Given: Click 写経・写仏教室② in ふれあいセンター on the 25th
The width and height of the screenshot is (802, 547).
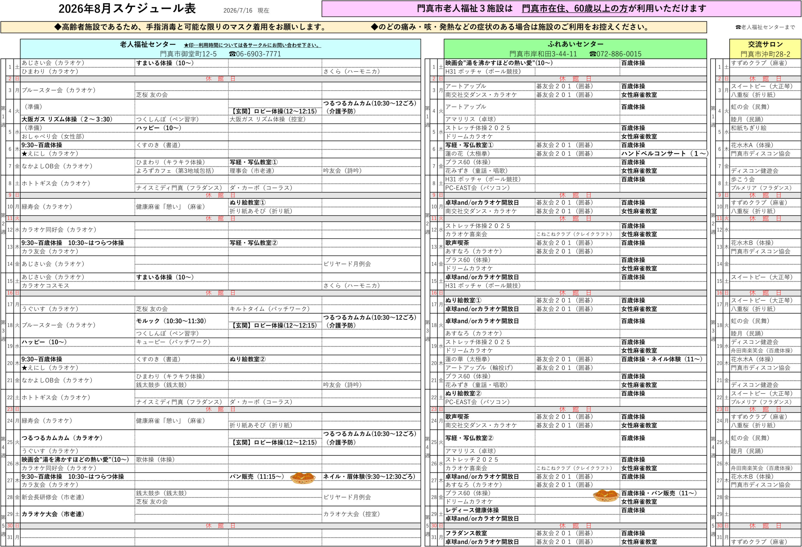Looking at the screenshot, I should pos(469,438).
